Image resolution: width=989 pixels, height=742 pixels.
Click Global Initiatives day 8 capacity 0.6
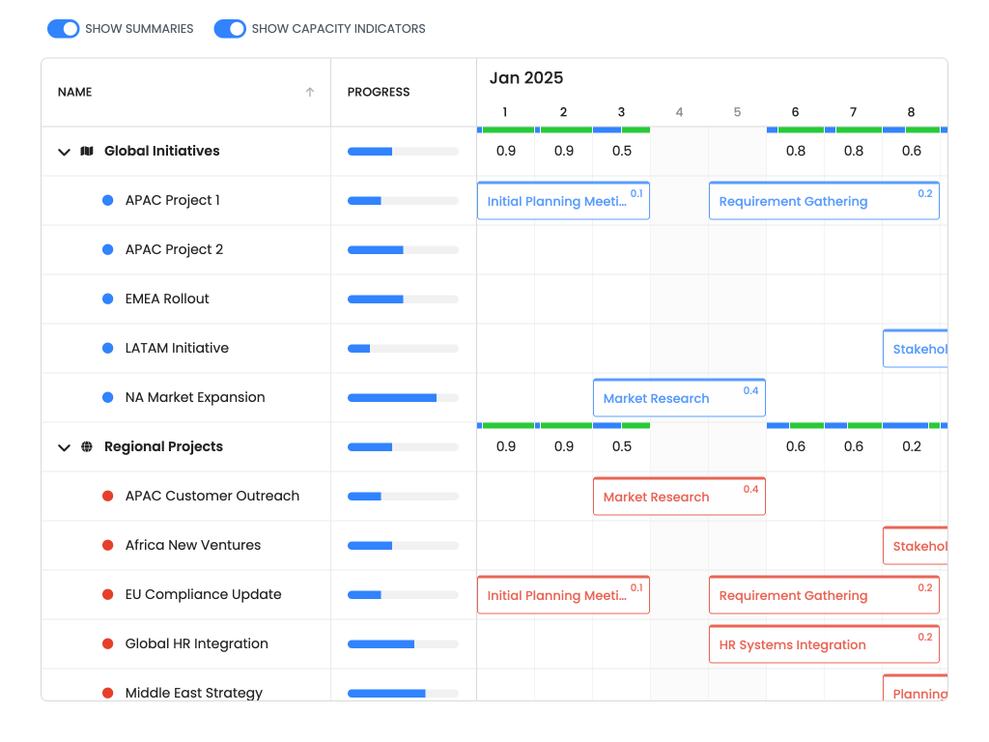[x=912, y=151]
